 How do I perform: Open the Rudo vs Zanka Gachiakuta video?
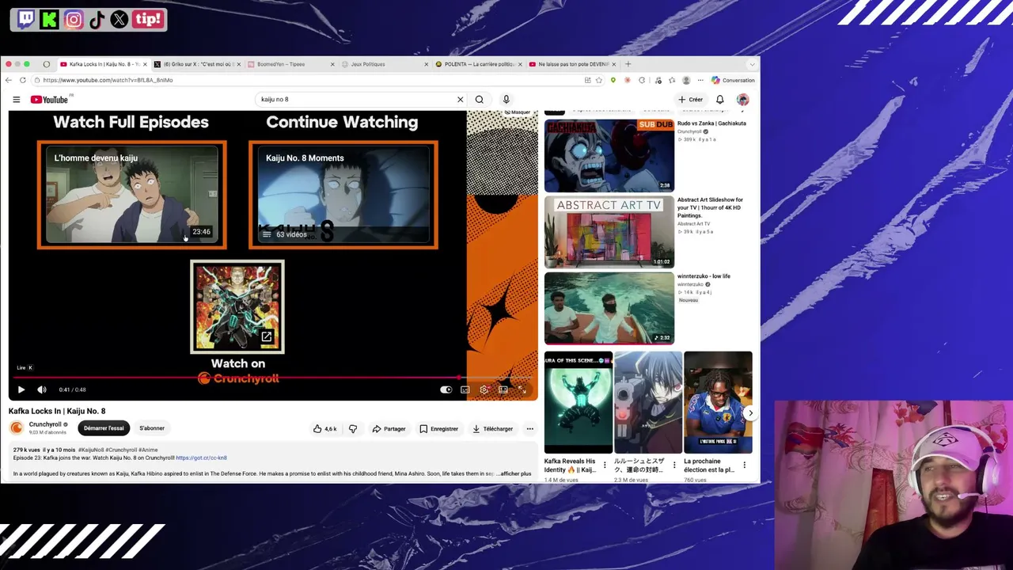click(x=609, y=155)
